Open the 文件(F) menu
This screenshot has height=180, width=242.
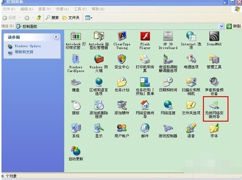tap(9, 9)
